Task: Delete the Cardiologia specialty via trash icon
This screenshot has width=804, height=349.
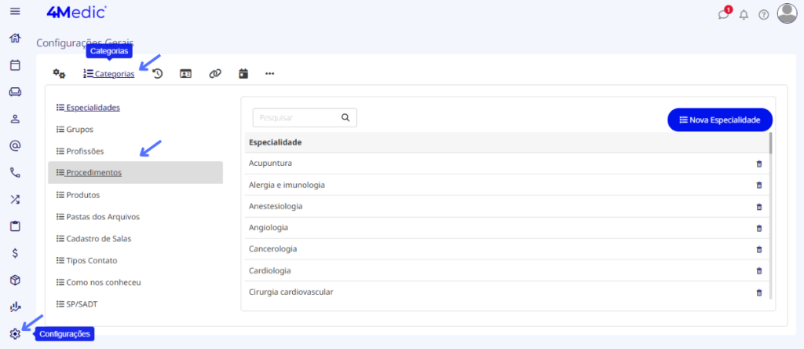Action: [759, 270]
